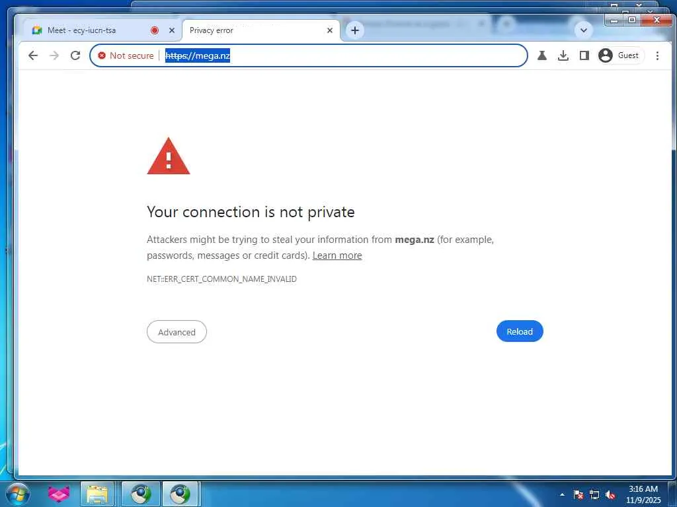Open the clock showing 3:16 AM

click(643, 494)
